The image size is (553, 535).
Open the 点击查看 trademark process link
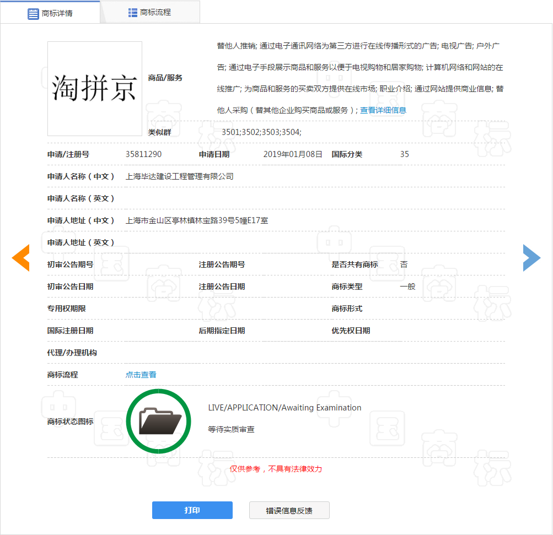pyautogui.click(x=141, y=375)
